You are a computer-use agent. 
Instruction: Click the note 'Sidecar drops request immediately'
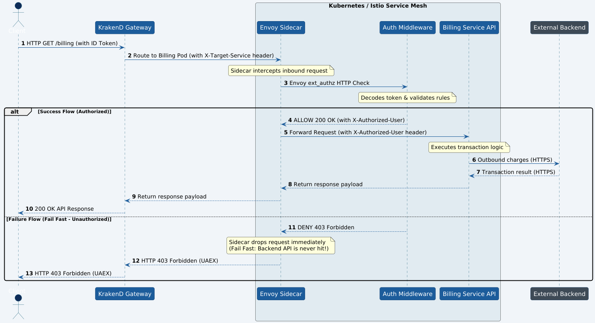[281, 245]
